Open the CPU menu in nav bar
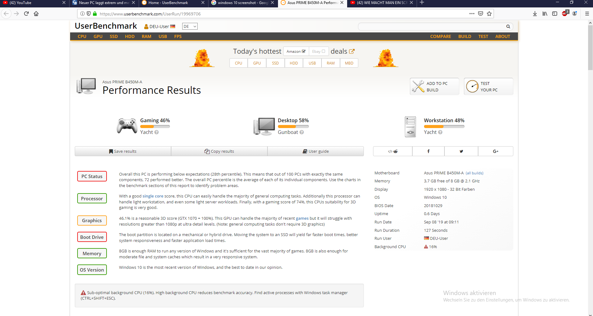The width and height of the screenshot is (593, 316). point(82,36)
